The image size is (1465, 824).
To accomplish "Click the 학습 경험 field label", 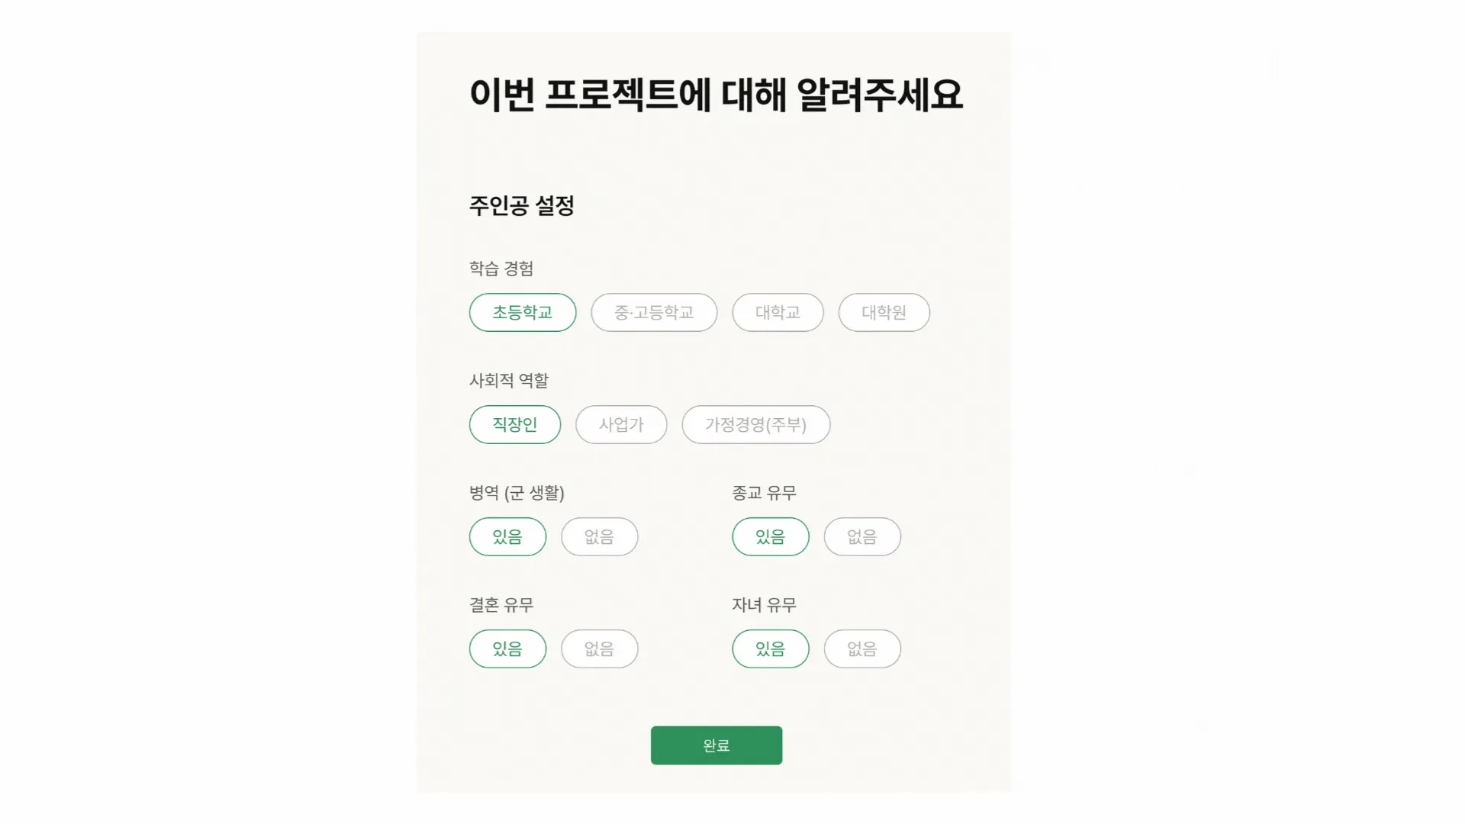I will 502,268.
